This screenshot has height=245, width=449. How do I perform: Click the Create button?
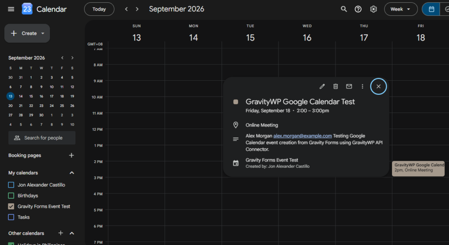pos(27,33)
